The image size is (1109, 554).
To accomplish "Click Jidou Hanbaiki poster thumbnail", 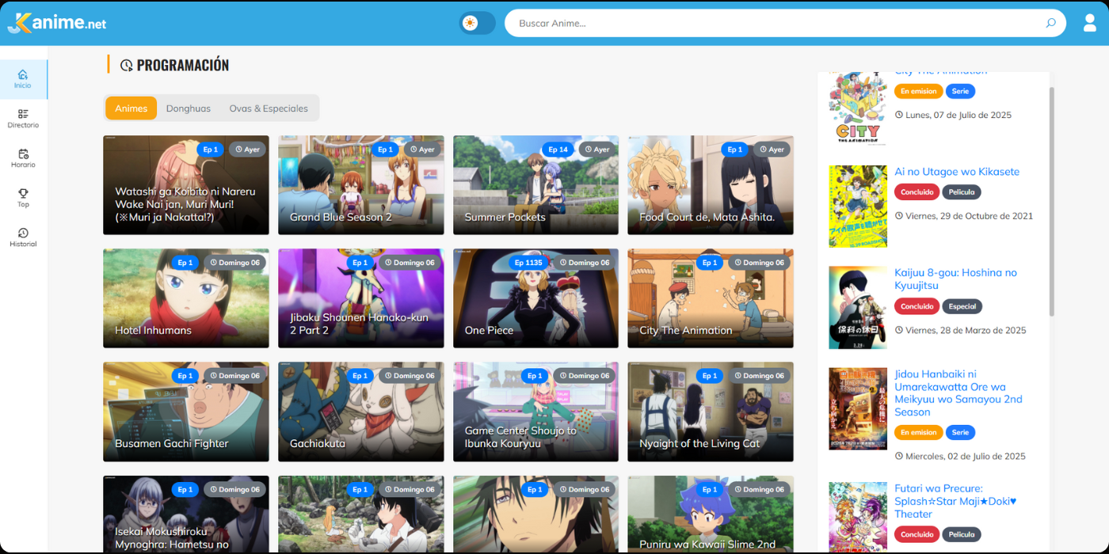I will (858, 408).
